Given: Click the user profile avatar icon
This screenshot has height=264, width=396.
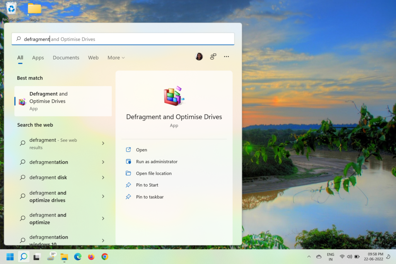Looking at the screenshot, I should coord(199,57).
